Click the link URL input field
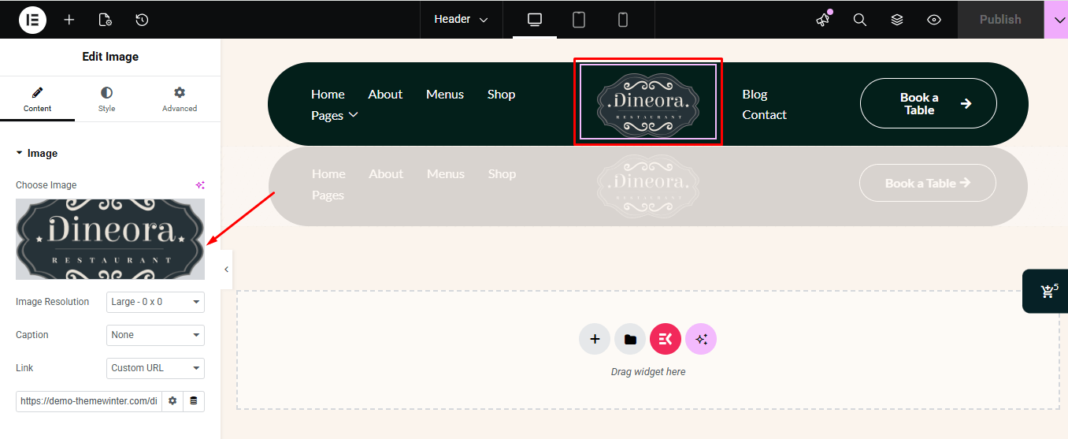This screenshot has width=1068, height=439. pos(88,401)
